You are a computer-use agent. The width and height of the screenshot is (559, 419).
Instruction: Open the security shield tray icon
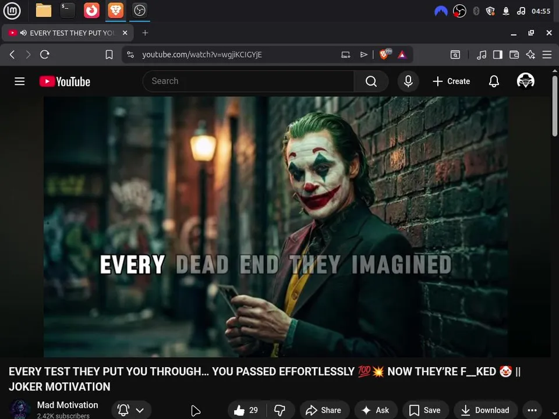tap(490, 12)
